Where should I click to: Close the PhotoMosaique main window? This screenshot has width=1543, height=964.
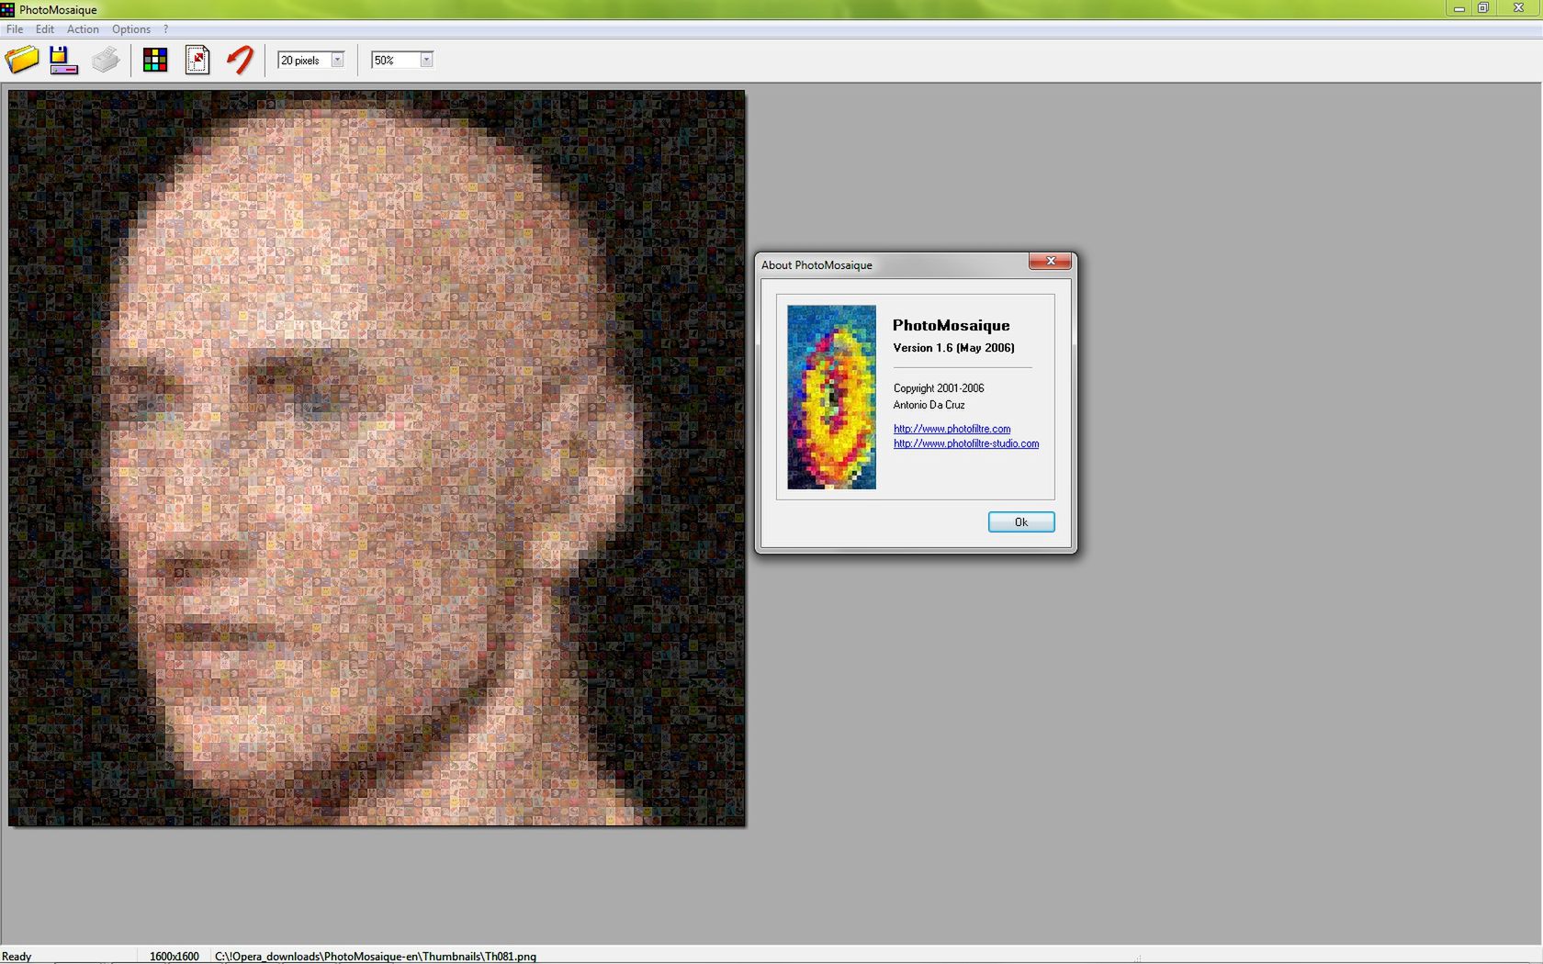[1518, 8]
